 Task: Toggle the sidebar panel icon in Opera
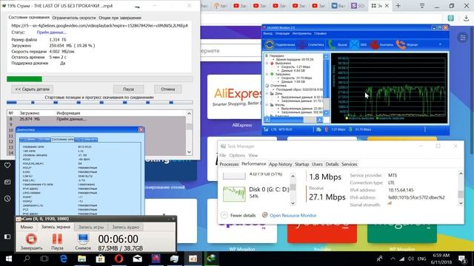pos(7,236)
